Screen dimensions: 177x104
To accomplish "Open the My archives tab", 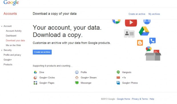I will pyautogui.click(x=154, y=14).
